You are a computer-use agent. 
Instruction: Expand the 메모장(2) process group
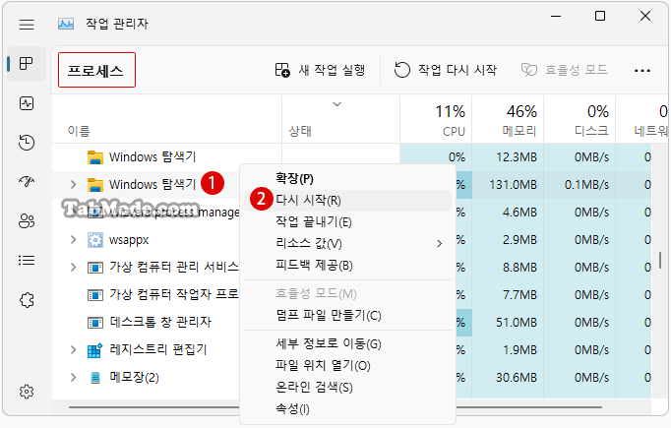[73, 377]
